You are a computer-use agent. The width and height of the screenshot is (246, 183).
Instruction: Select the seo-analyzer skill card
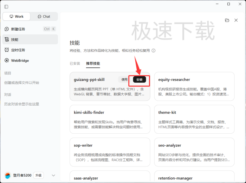[194, 152]
